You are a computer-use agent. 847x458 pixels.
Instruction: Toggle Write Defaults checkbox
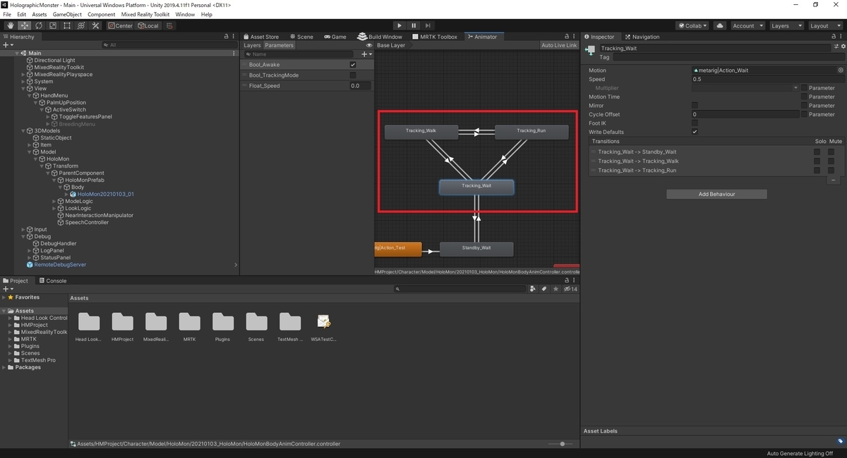(x=695, y=132)
